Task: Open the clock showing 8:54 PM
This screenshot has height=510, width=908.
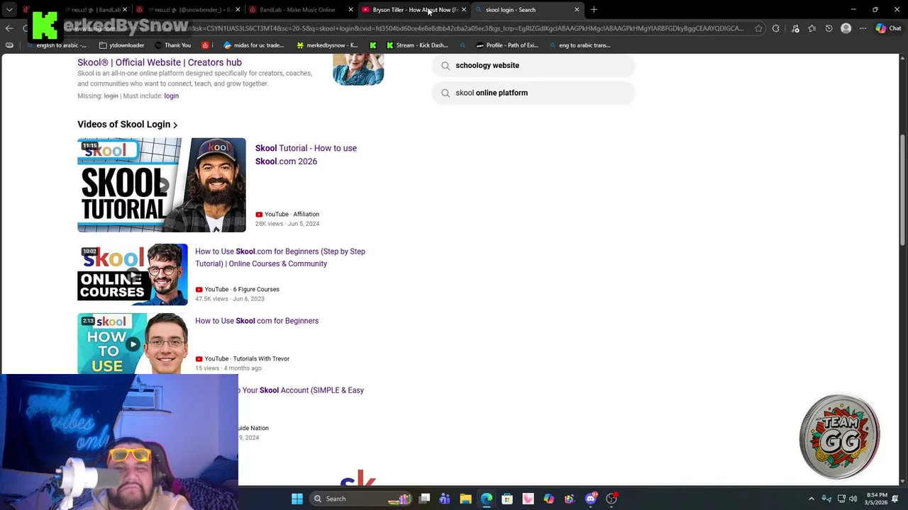Action: (877, 499)
